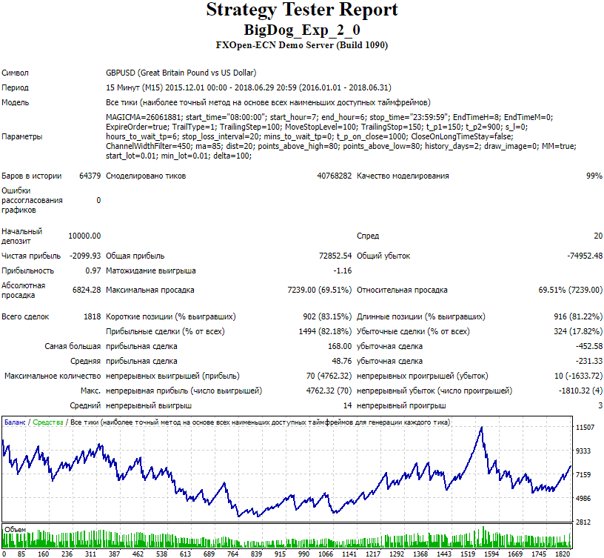Click chart y-axis label 9333
Viewport: 604px width, 558px height.
coord(583,451)
